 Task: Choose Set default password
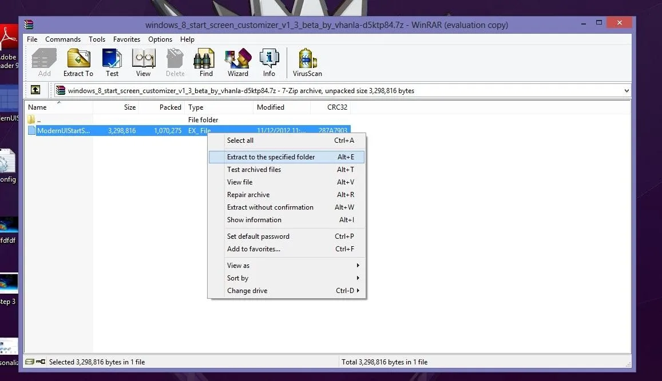(x=287, y=236)
